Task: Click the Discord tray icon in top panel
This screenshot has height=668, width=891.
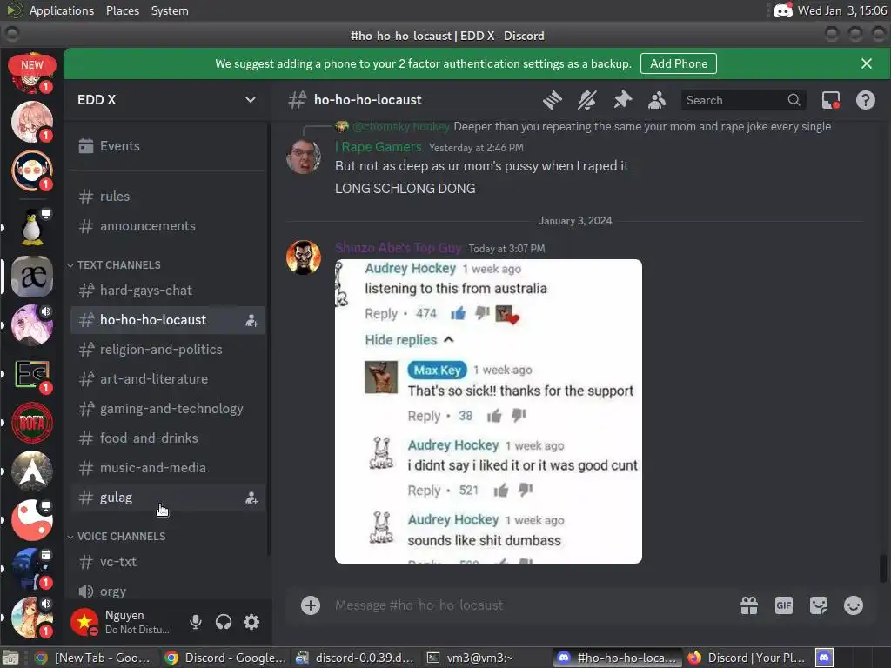Action: click(782, 10)
